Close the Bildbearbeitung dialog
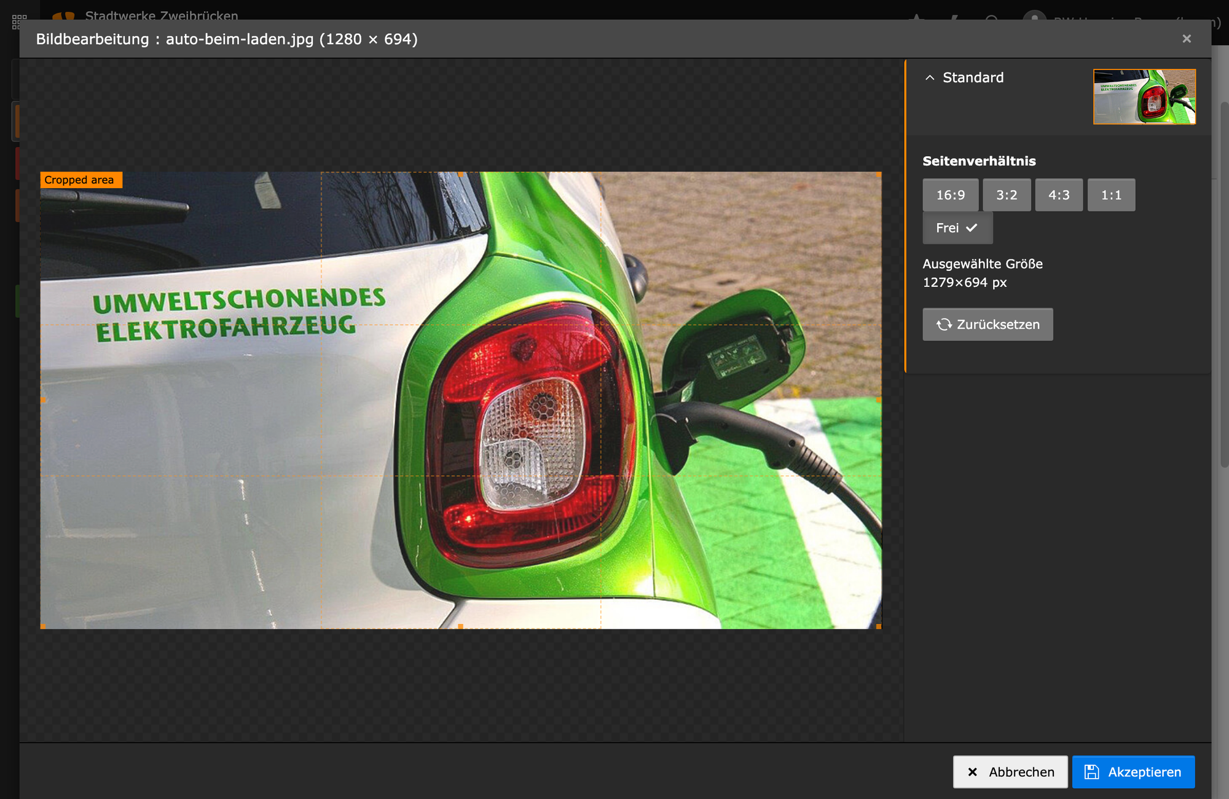 coord(1187,39)
